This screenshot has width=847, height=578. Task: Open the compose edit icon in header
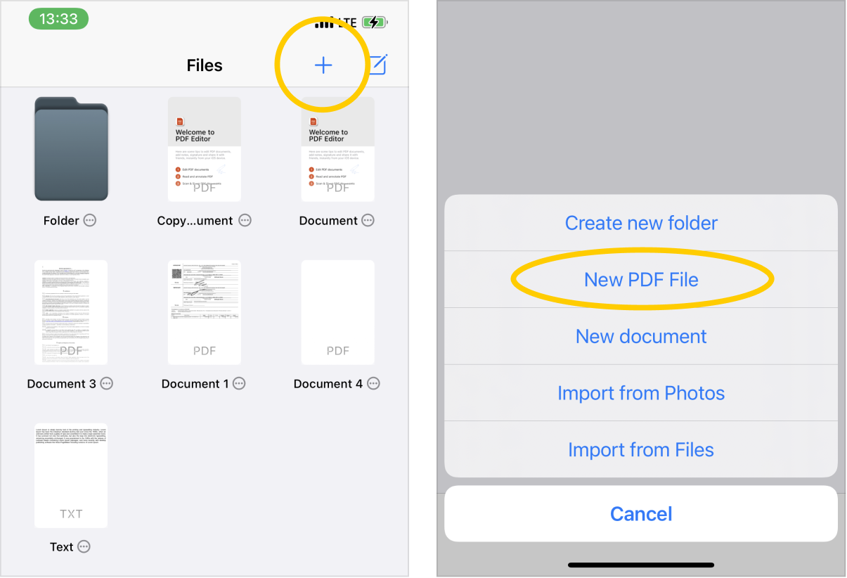click(378, 65)
